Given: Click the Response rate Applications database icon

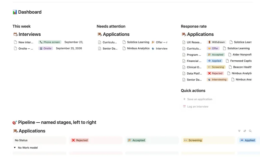Looking at the screenshot, I should coord(184,34).
